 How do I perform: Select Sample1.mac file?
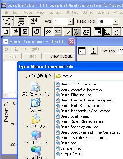[x=68, y=148]
